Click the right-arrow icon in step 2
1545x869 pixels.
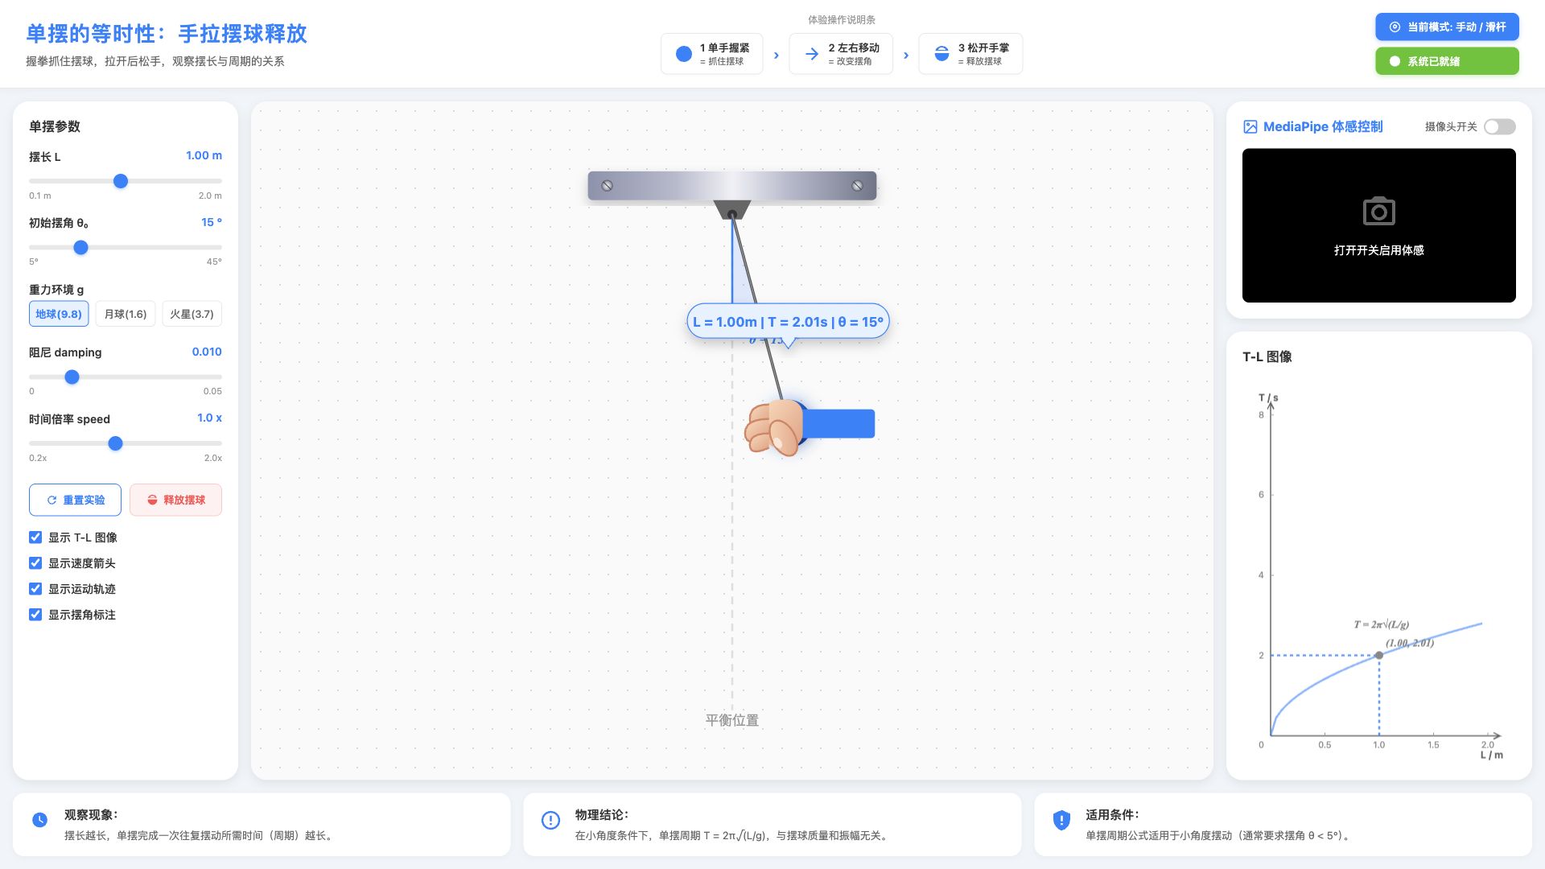pos(812,54)
